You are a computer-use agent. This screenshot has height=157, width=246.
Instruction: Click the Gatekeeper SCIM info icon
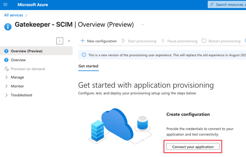pyautogui.click(x=8, y=27)
